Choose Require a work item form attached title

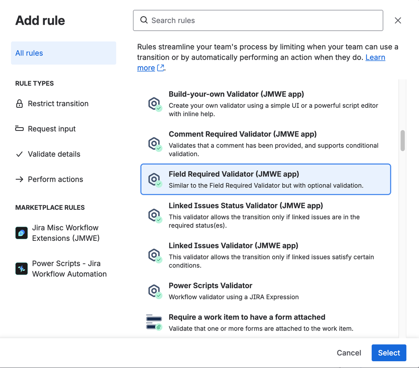point(247,317)
